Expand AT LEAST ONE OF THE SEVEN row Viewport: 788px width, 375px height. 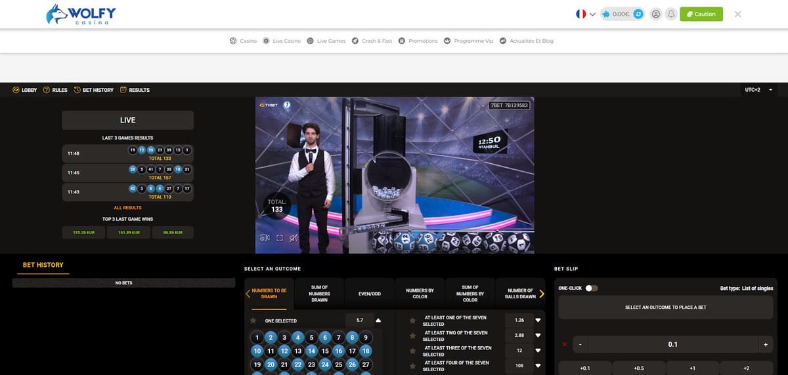[x=538, y=321]
